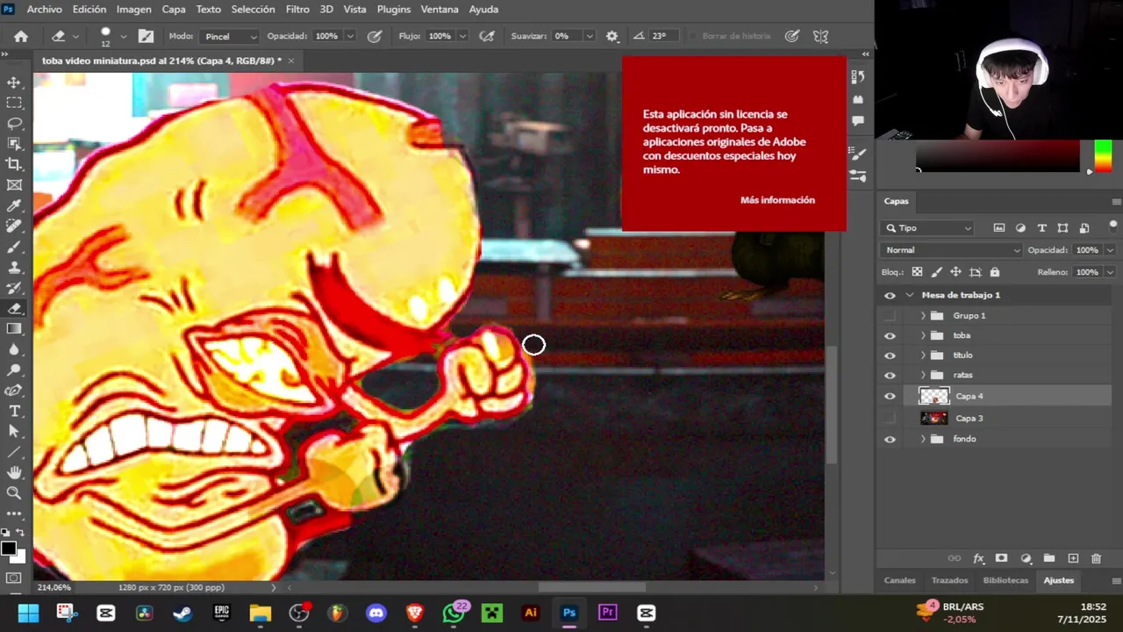Show the Grupo 1 group
1123x632 pixels.
[890, 316]
